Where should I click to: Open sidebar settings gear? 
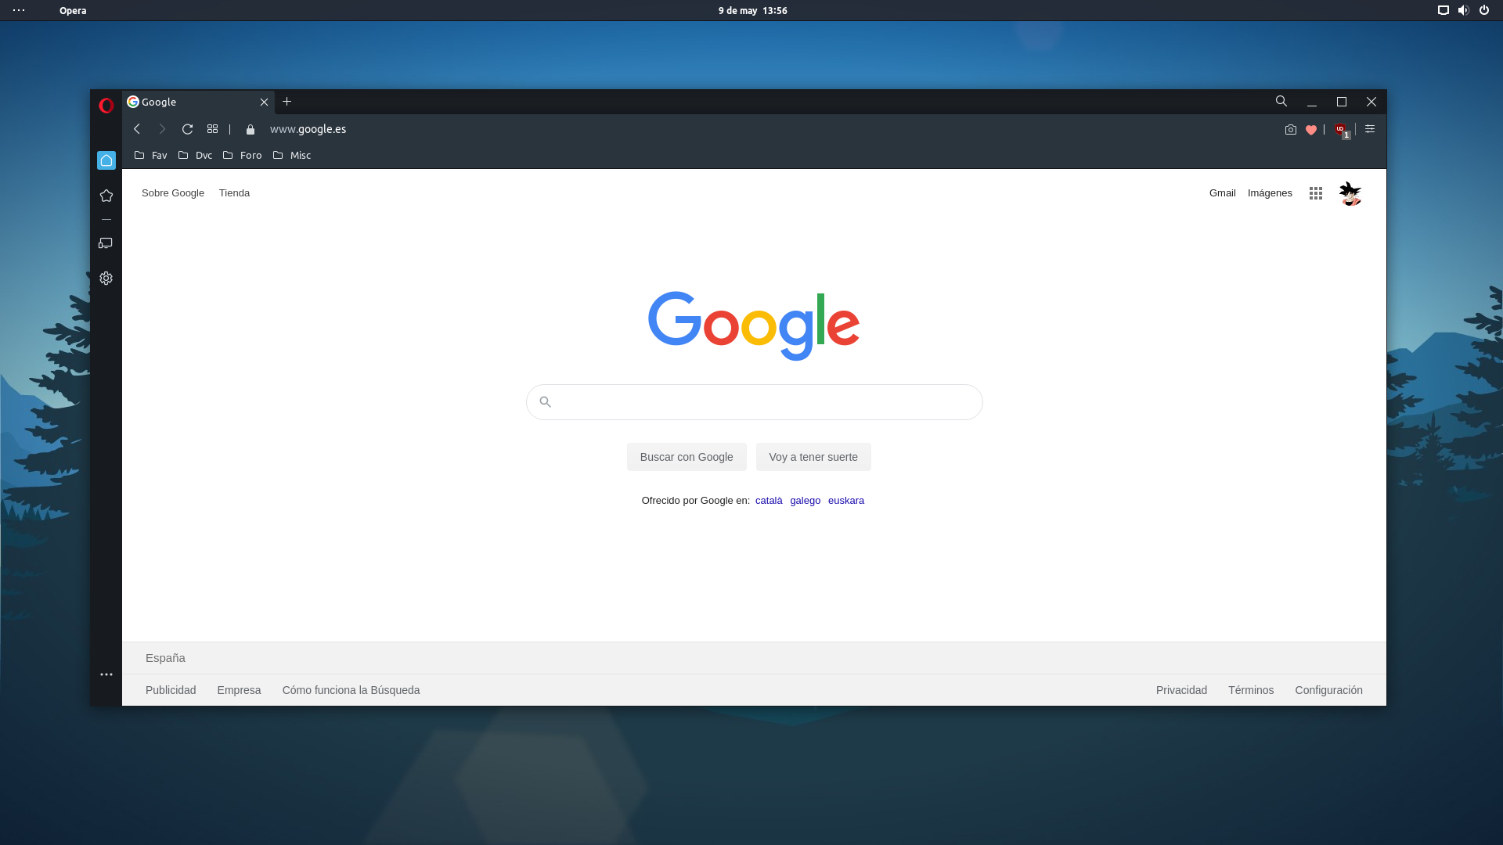click(x=106, y=279)
